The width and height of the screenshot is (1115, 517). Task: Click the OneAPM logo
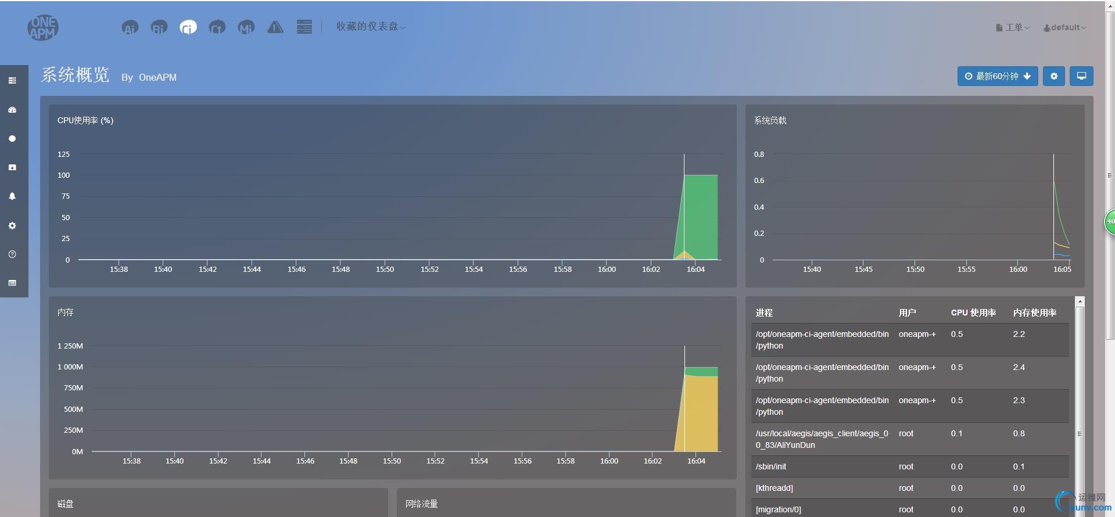point(43,27)
